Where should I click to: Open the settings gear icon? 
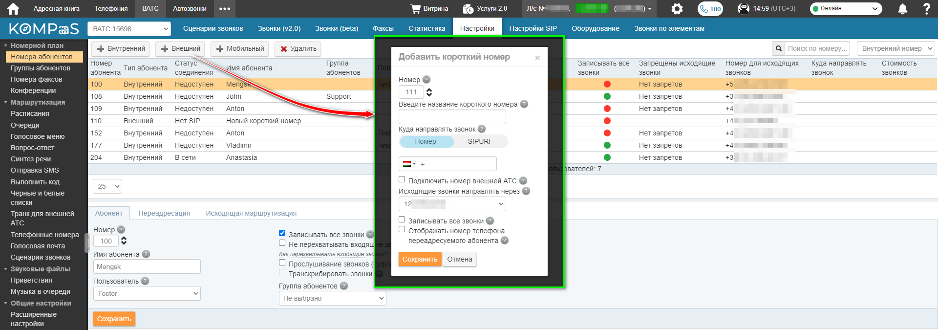(677, 9)
